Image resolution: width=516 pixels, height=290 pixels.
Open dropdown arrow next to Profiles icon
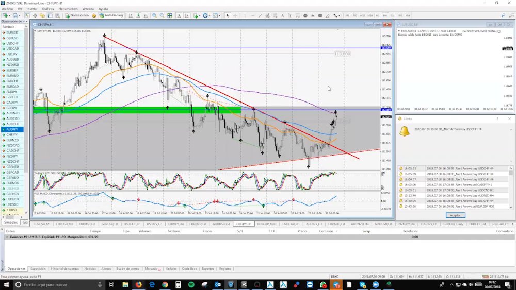point(20,16)
